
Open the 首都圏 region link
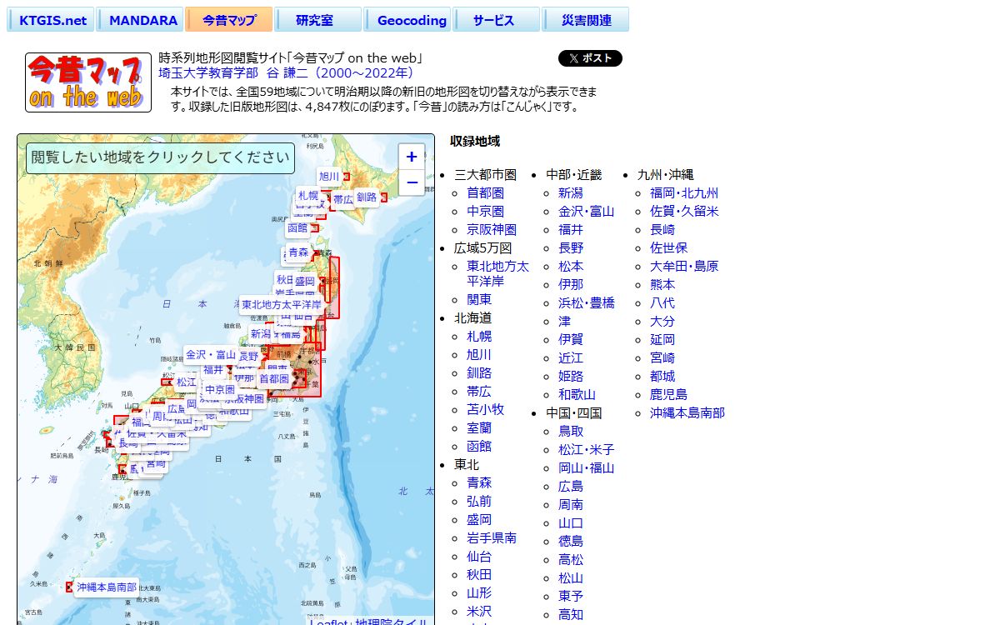[x=485, y=192]
